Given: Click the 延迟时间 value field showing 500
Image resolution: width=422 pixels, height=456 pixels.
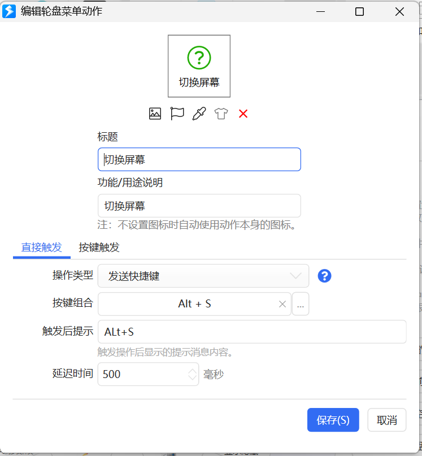Looking at the screenshot, I should point(141,374).
